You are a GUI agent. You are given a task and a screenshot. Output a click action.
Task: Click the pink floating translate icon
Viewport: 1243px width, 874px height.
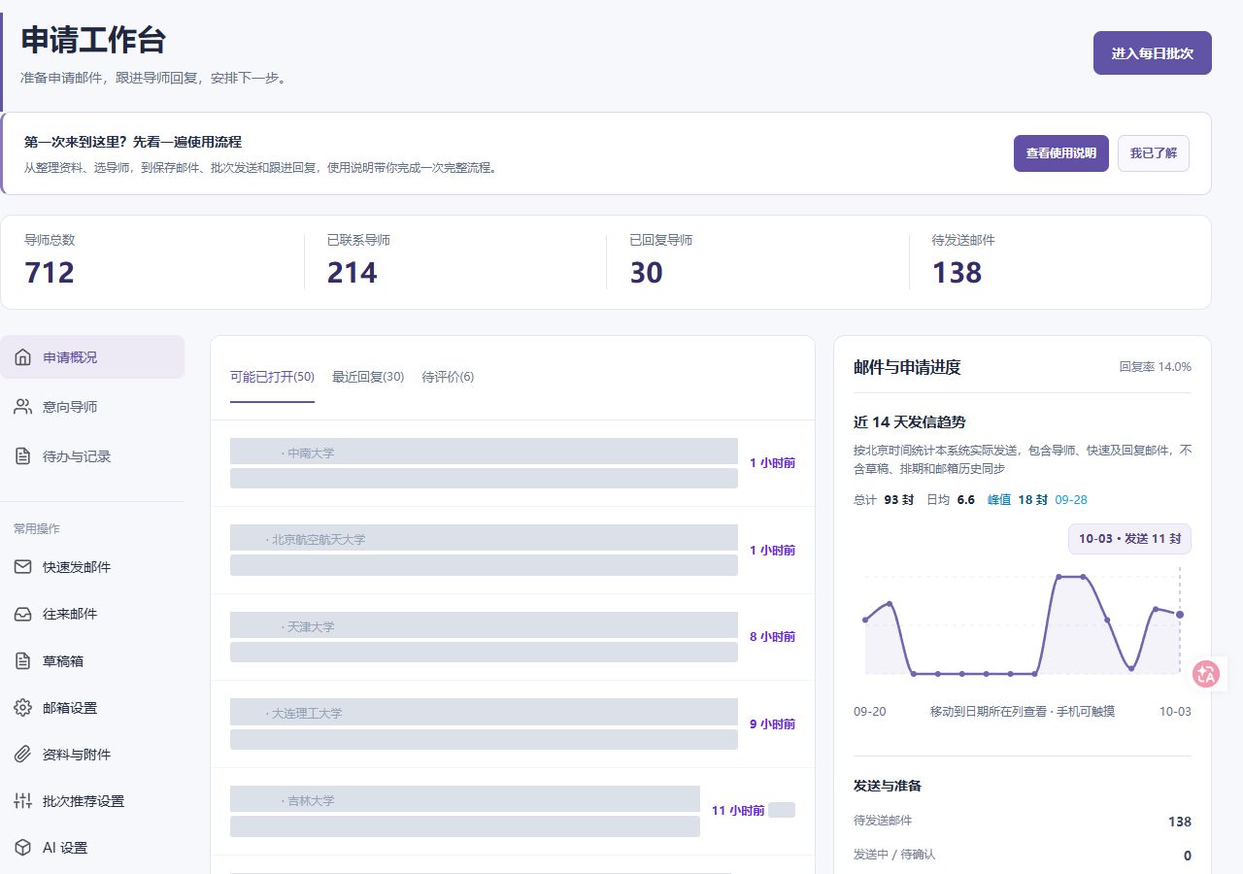tap(1207, 674)
